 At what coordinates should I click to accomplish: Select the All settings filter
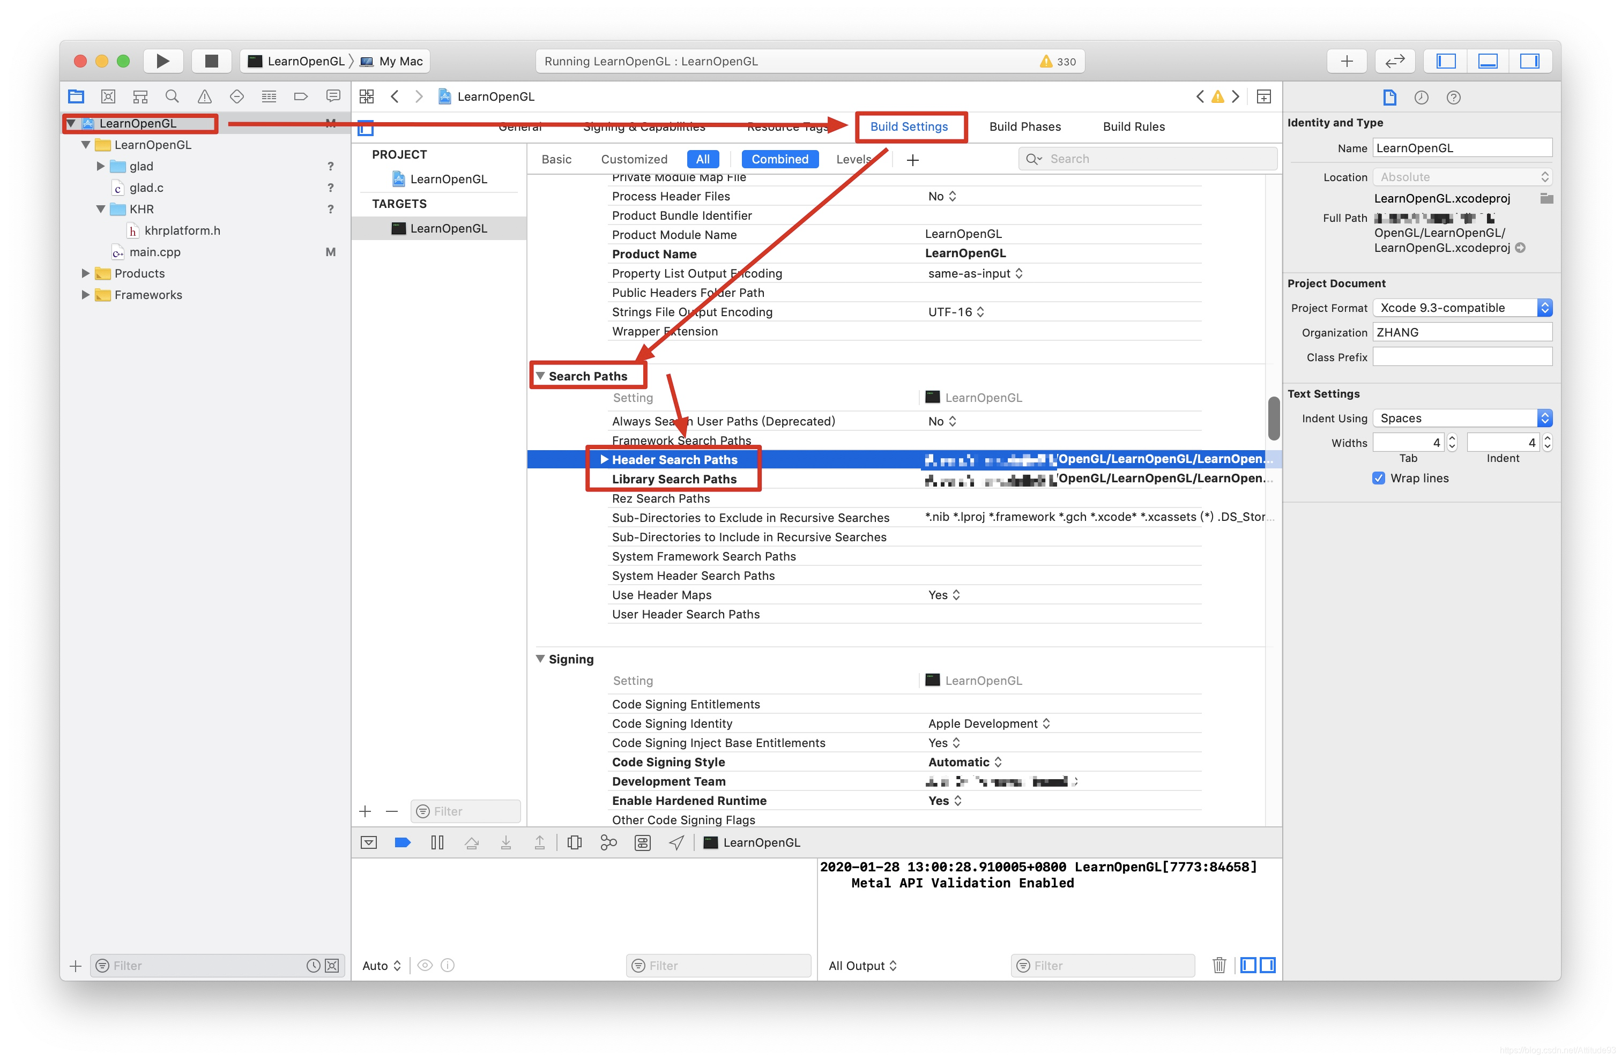[703, 159]
